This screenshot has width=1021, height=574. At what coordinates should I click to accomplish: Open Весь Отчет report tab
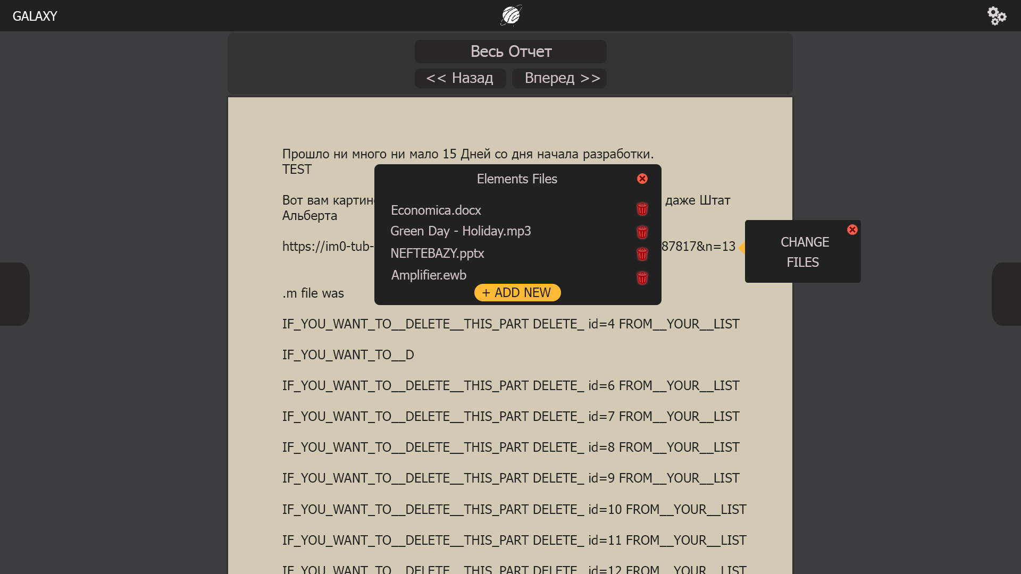(x=510, y=50)
